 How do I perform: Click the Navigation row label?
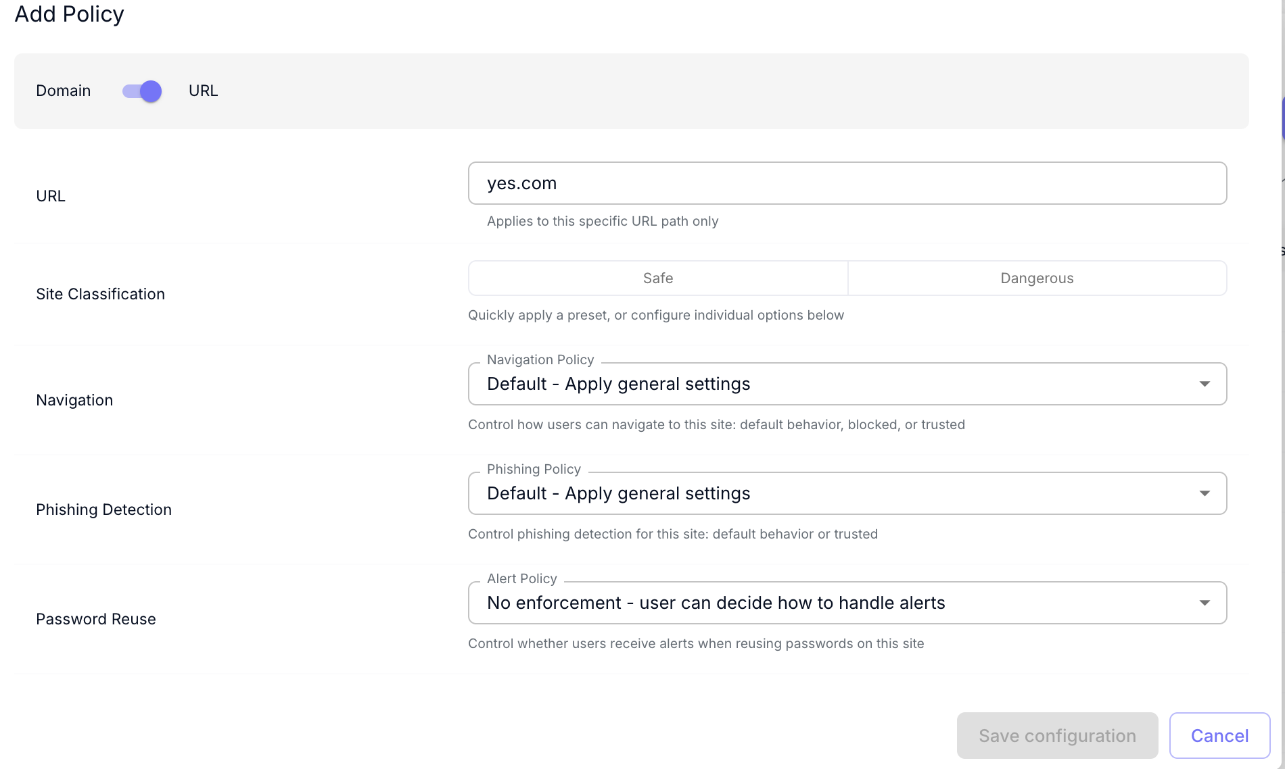click(74, 400)
